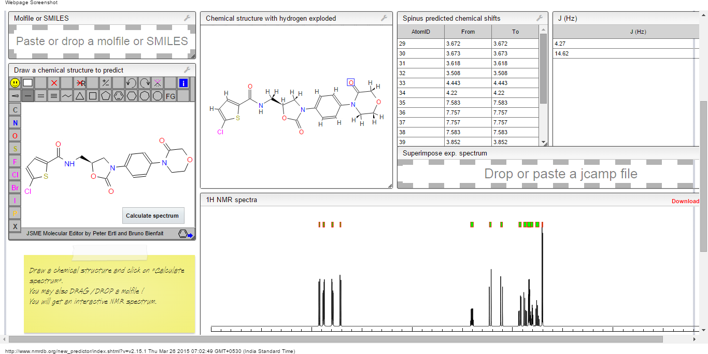Open the FG functional groups menu
The image size is (708, 354).
(171, 96)
